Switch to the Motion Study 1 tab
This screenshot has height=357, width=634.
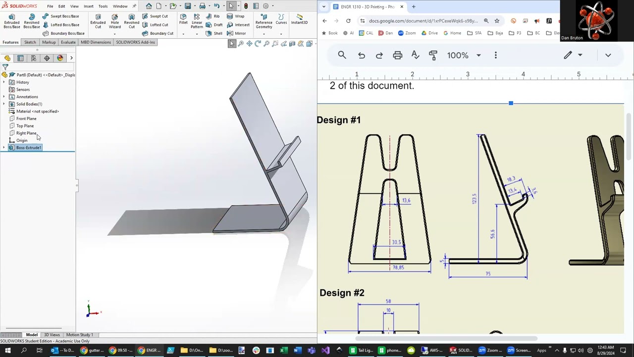(79, 335)
